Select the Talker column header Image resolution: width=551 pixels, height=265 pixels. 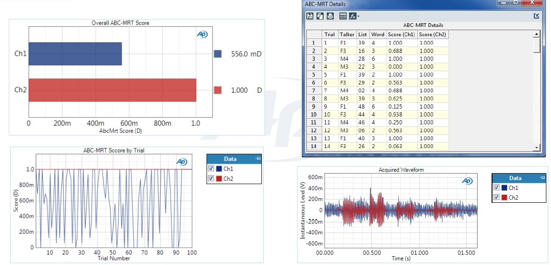pos(347,34)
